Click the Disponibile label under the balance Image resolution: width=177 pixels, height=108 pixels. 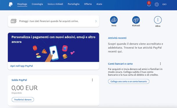[x=17, y=93]
